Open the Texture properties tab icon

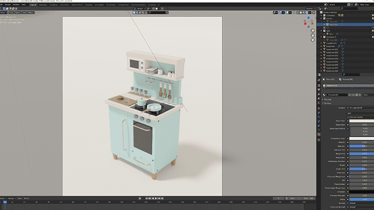point(319,140)
